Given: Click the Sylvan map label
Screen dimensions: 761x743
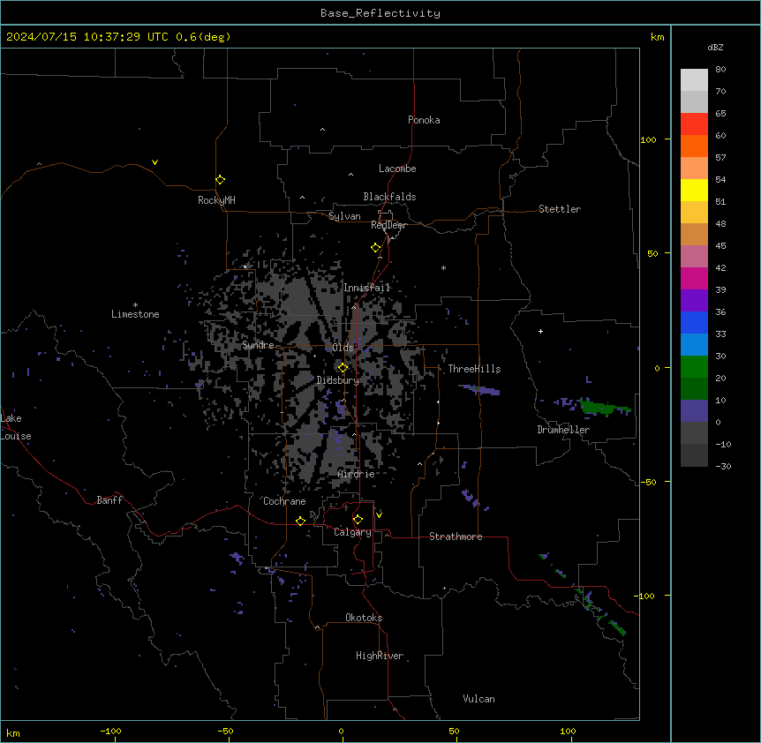Looking at the screenshot, I should (344, 216).
